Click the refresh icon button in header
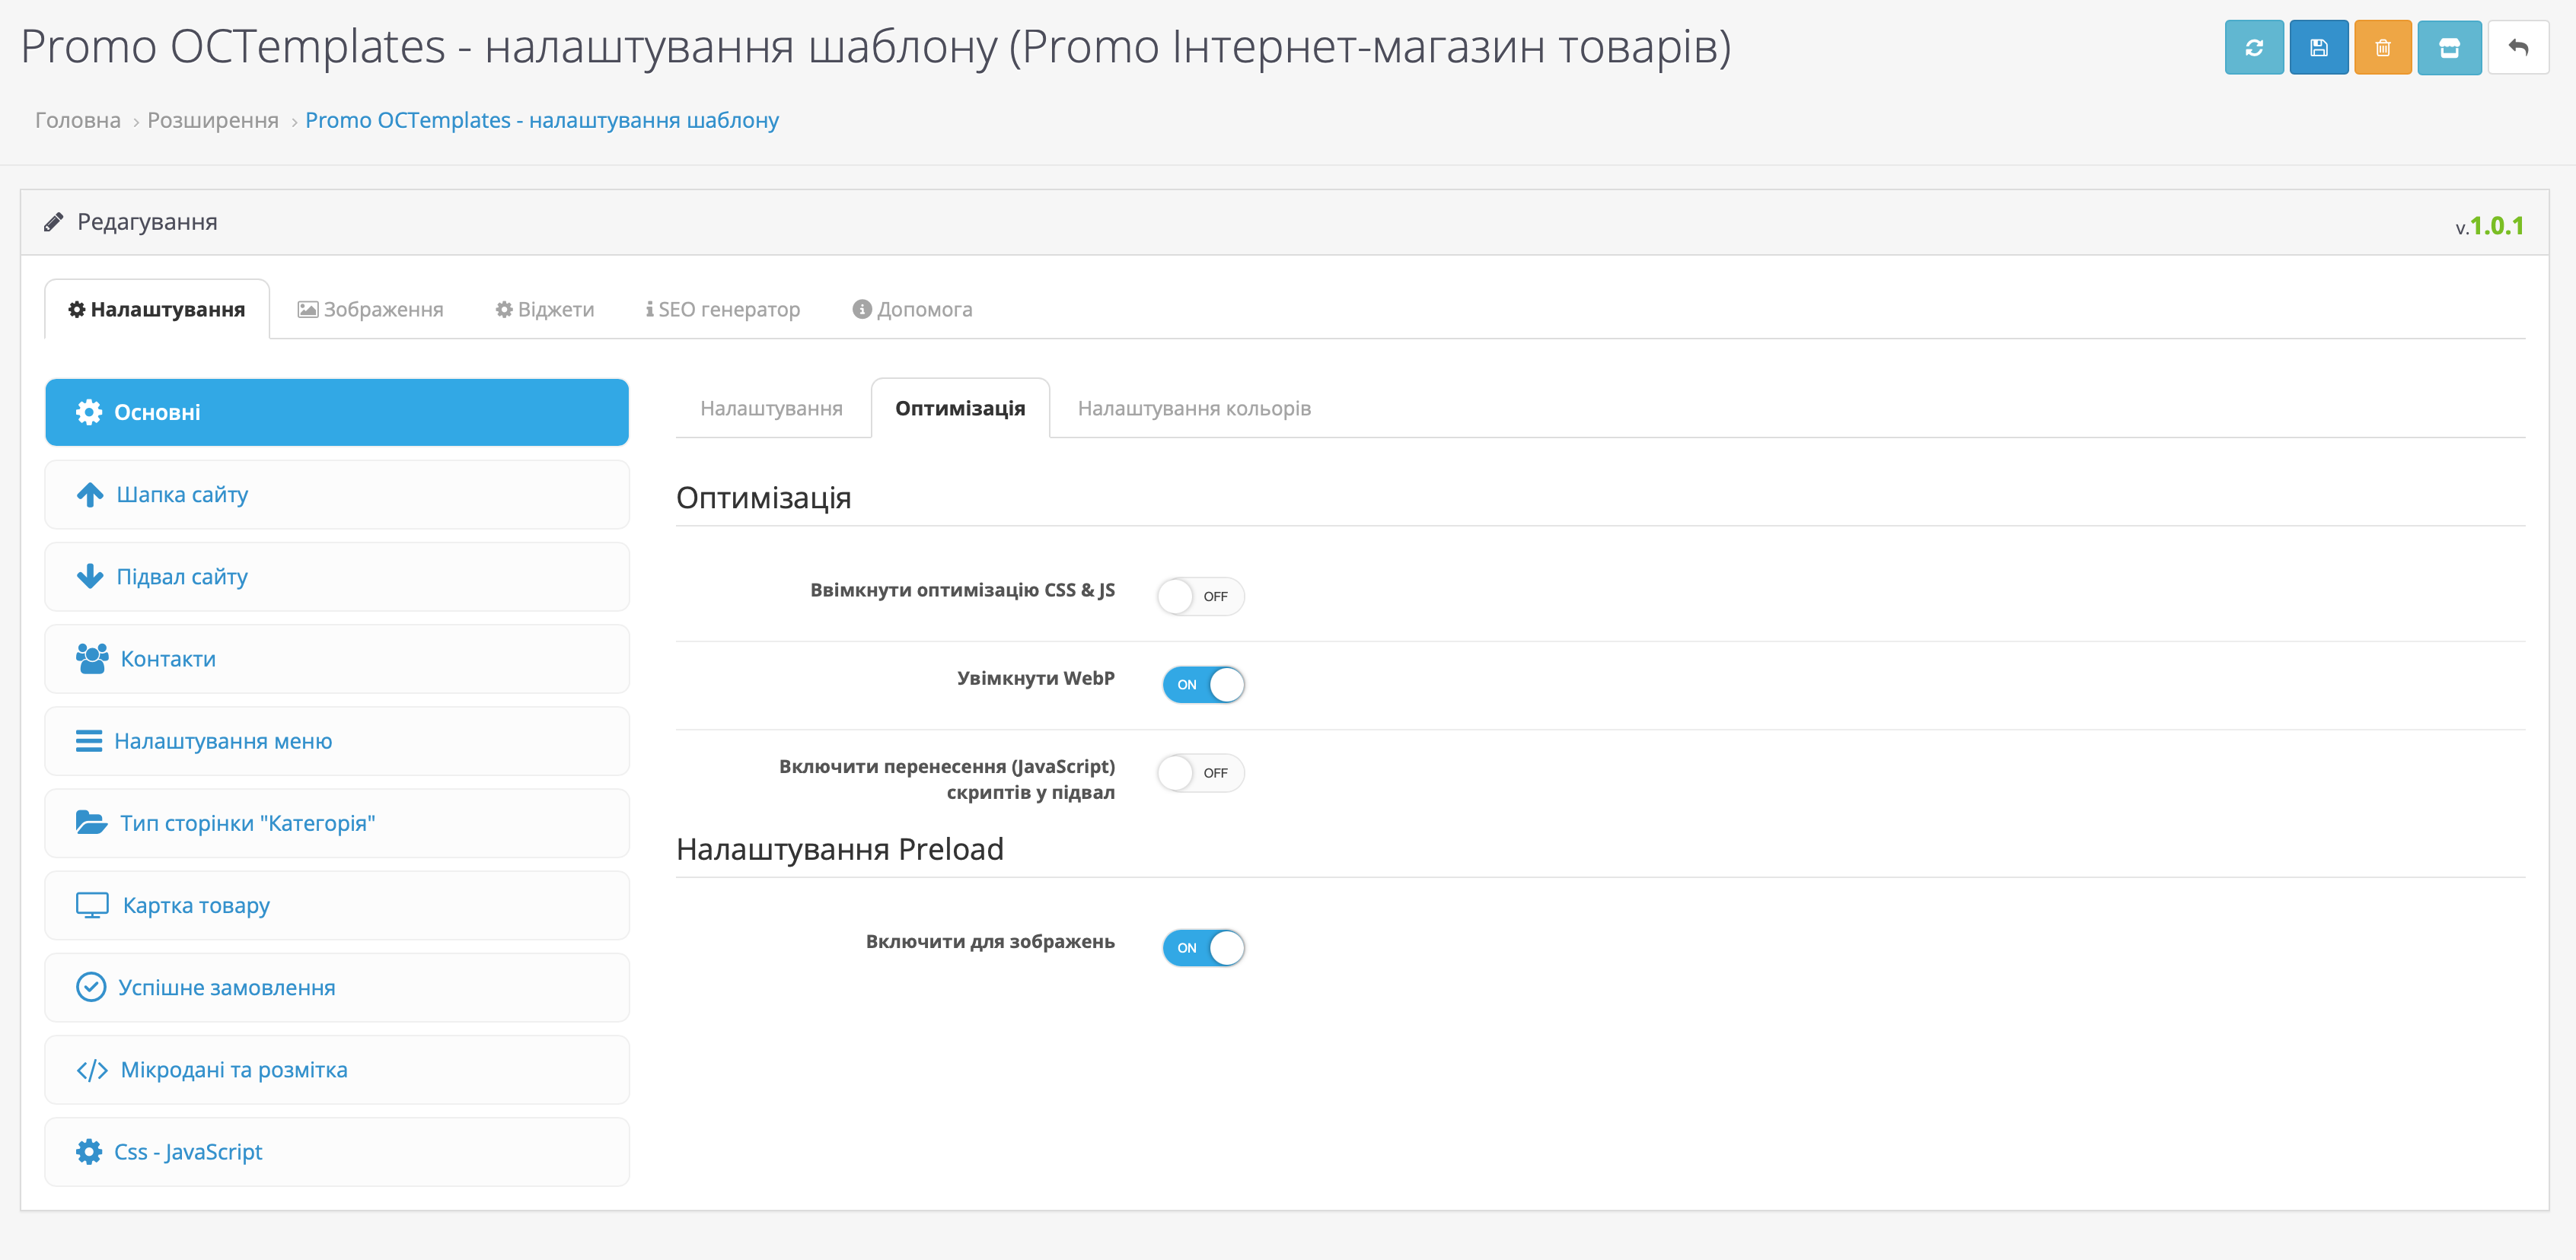Screen dimensions: 2576x1260 [2253, 47]
